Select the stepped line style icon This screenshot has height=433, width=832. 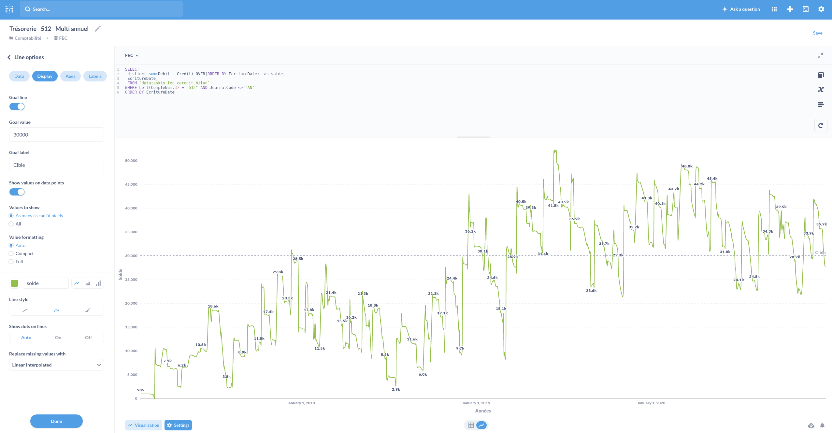(88, 310)
